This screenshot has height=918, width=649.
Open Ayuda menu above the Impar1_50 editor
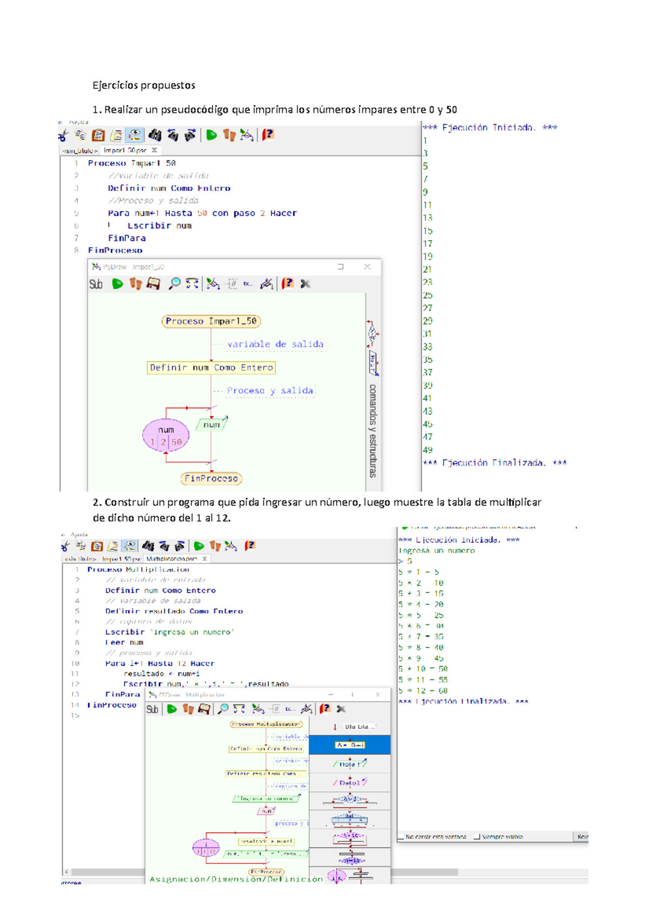tap(79, 122)
